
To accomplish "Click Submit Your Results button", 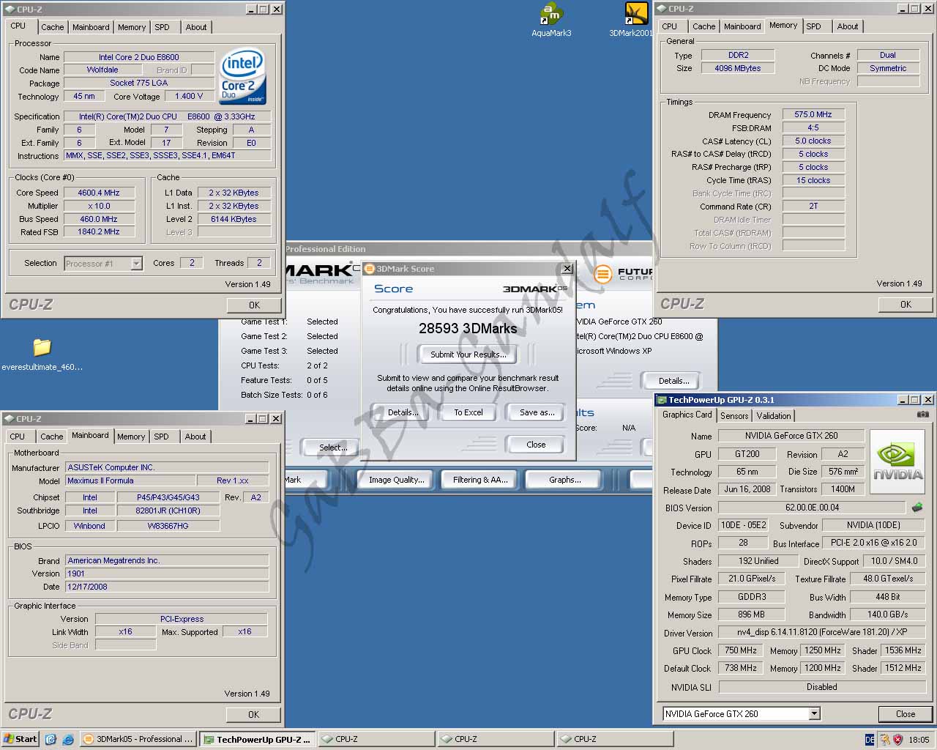I will [468, 354].
